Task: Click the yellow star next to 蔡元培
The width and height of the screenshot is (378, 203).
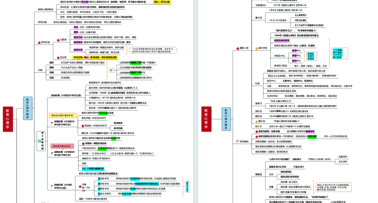Action: (256, 121)
